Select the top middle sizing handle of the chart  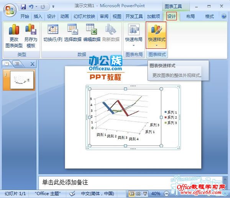point(125,89)
